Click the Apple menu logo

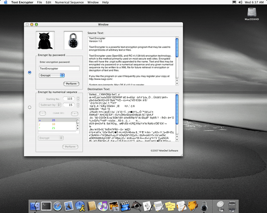pyautogui.click(x=6, y=2)
